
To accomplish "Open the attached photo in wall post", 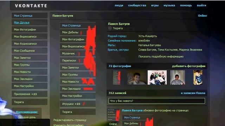I will 138,120.
